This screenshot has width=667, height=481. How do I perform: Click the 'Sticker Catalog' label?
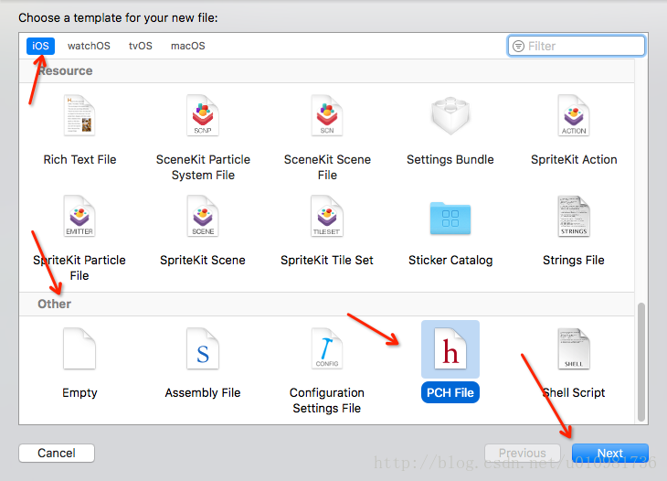pyautogui.click(x=450, y=260)
